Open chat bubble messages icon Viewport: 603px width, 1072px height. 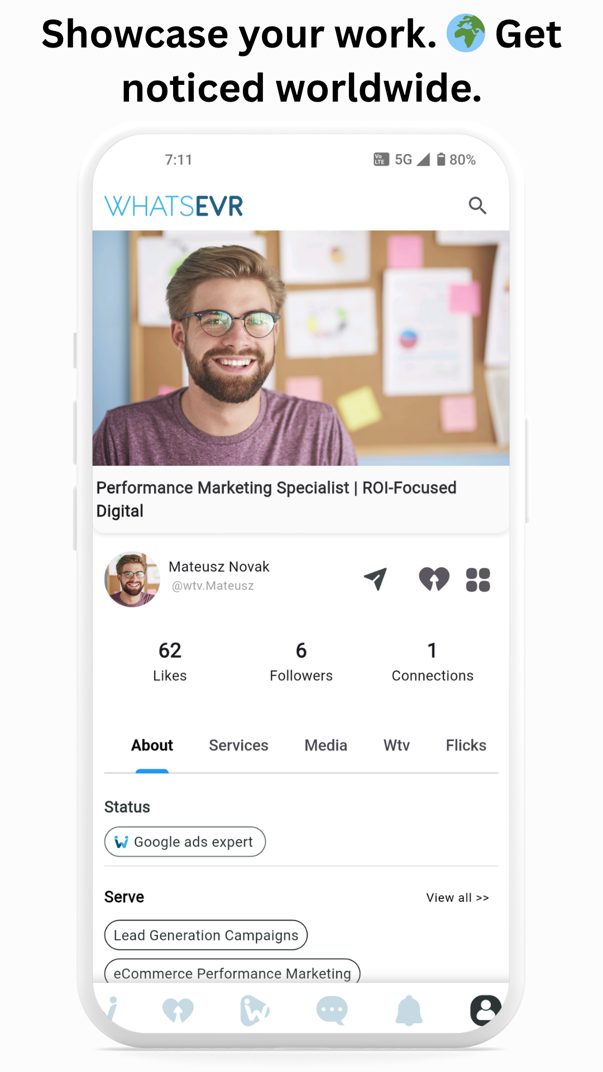coord(332,1011)
